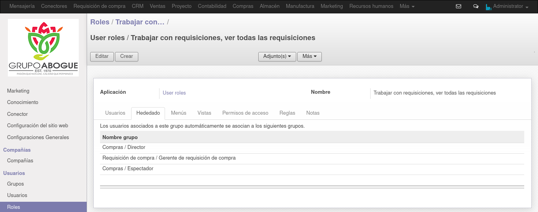Open the messages envelope icon
Viewport: 538px width, 212px height.
click(x=458, y=6)
